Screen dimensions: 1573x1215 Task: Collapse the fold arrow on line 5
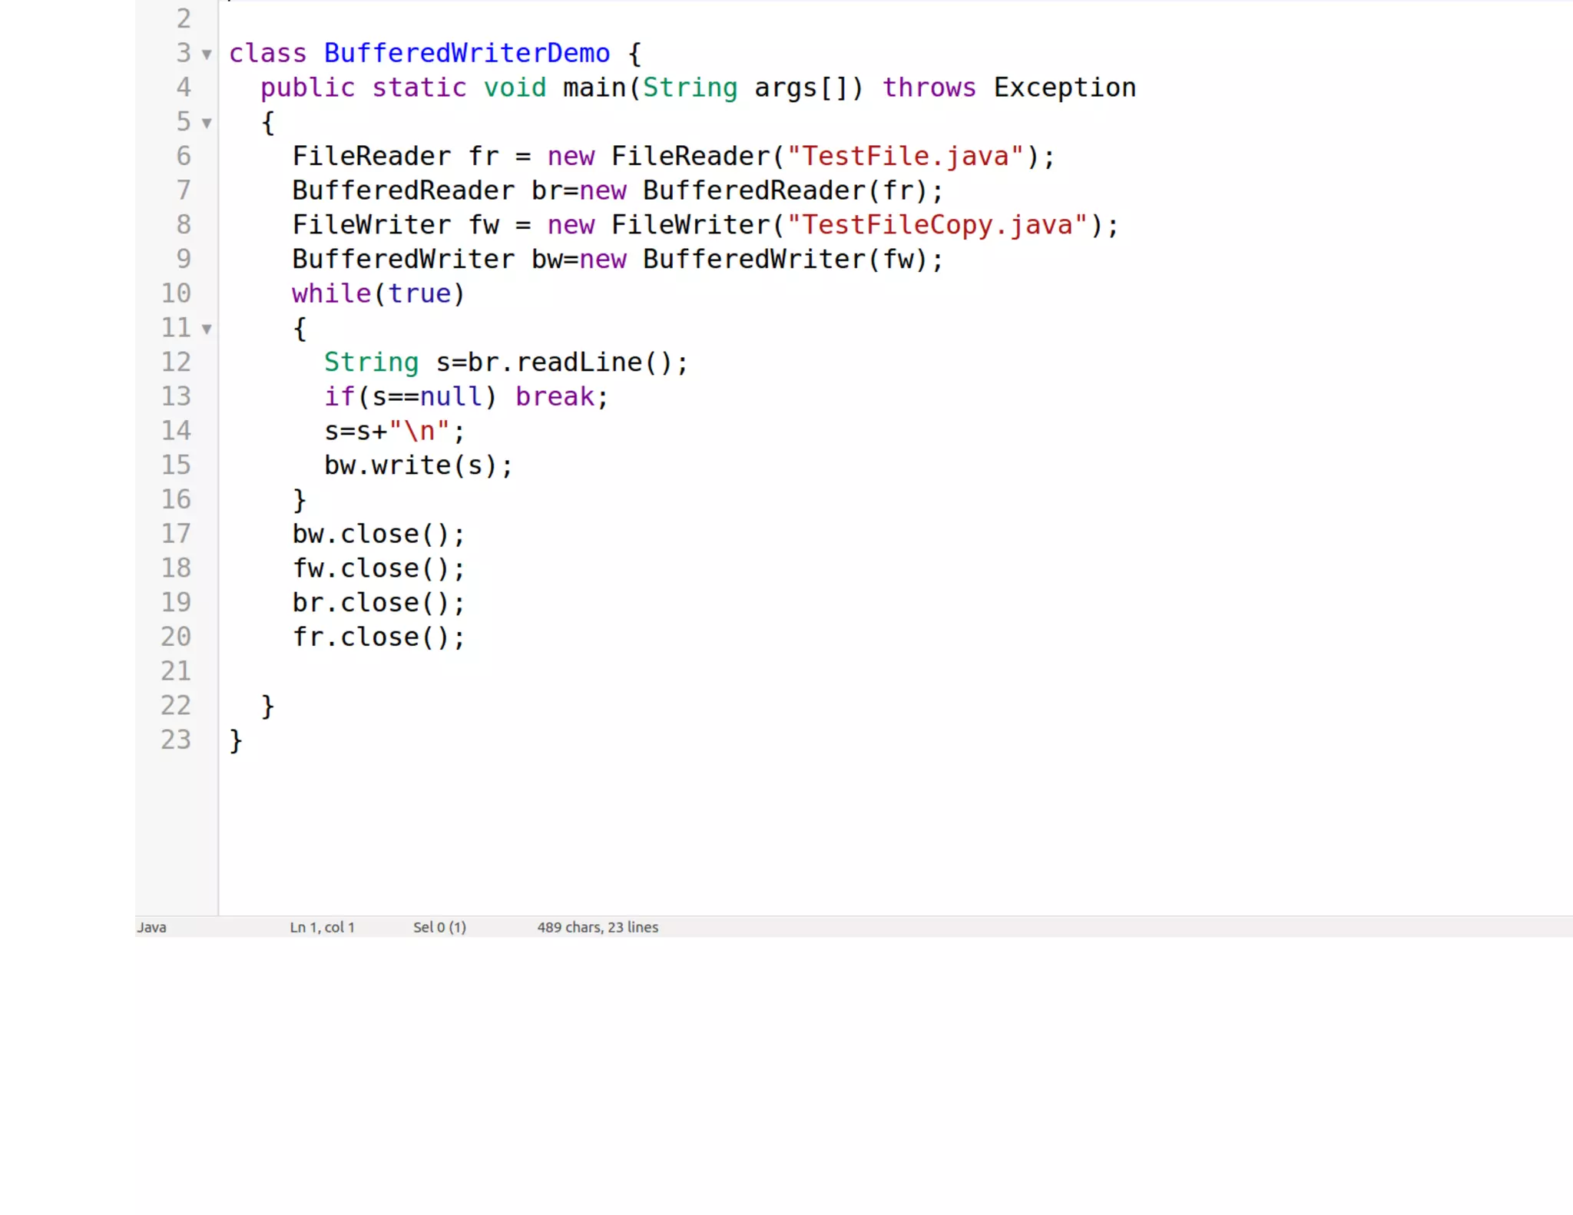tap(207, 123)
